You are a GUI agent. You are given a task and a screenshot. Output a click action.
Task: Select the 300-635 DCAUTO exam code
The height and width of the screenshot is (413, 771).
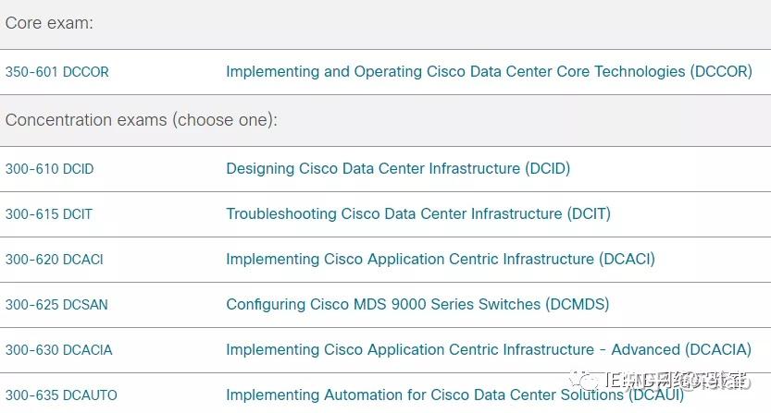click(x=61, y=395)
